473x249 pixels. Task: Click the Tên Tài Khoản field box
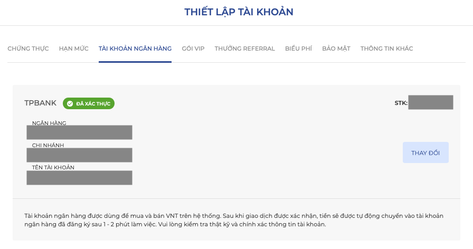click(x=79, y=178)
